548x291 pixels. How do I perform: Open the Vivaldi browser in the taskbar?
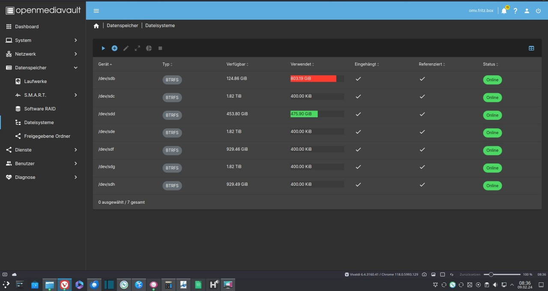click(x=65, y=284)
